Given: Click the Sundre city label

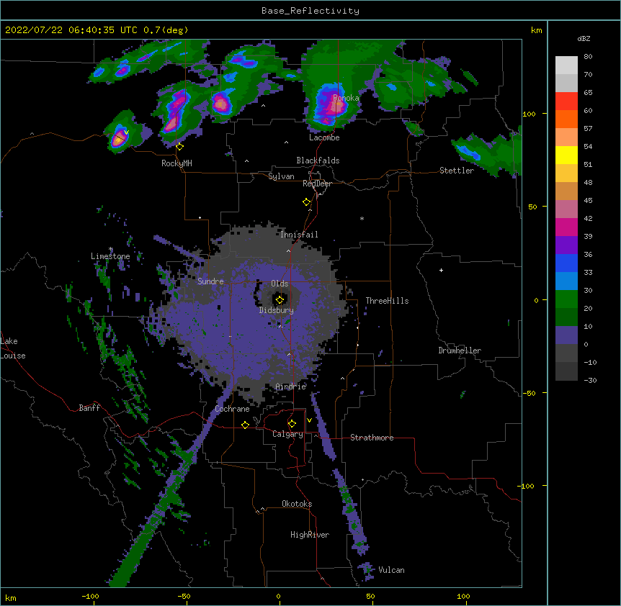Looking at the screenshot, I should (210, 281).
